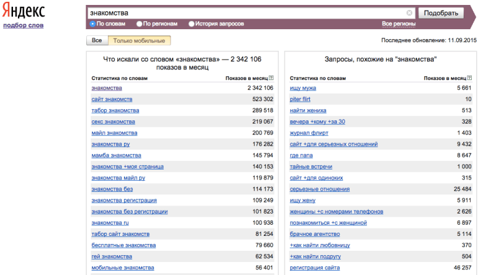Viewport: 478px width, 275px height.
Task: Open the +как найти подругу link
Action: [315, 257]
